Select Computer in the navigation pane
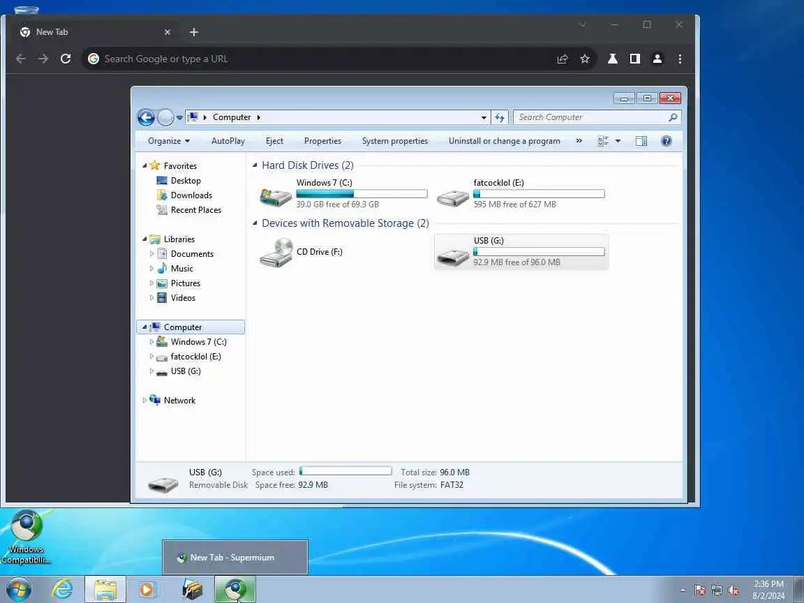The image size is (804, 603). pyautogui.click(x=191, y=327)
